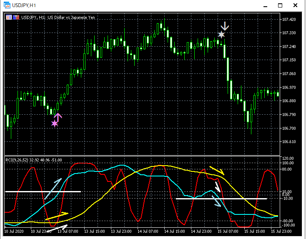306x239 pixels.
Task: Close the USDJPY,H1 chart window
Action: [x=295, y=5]
